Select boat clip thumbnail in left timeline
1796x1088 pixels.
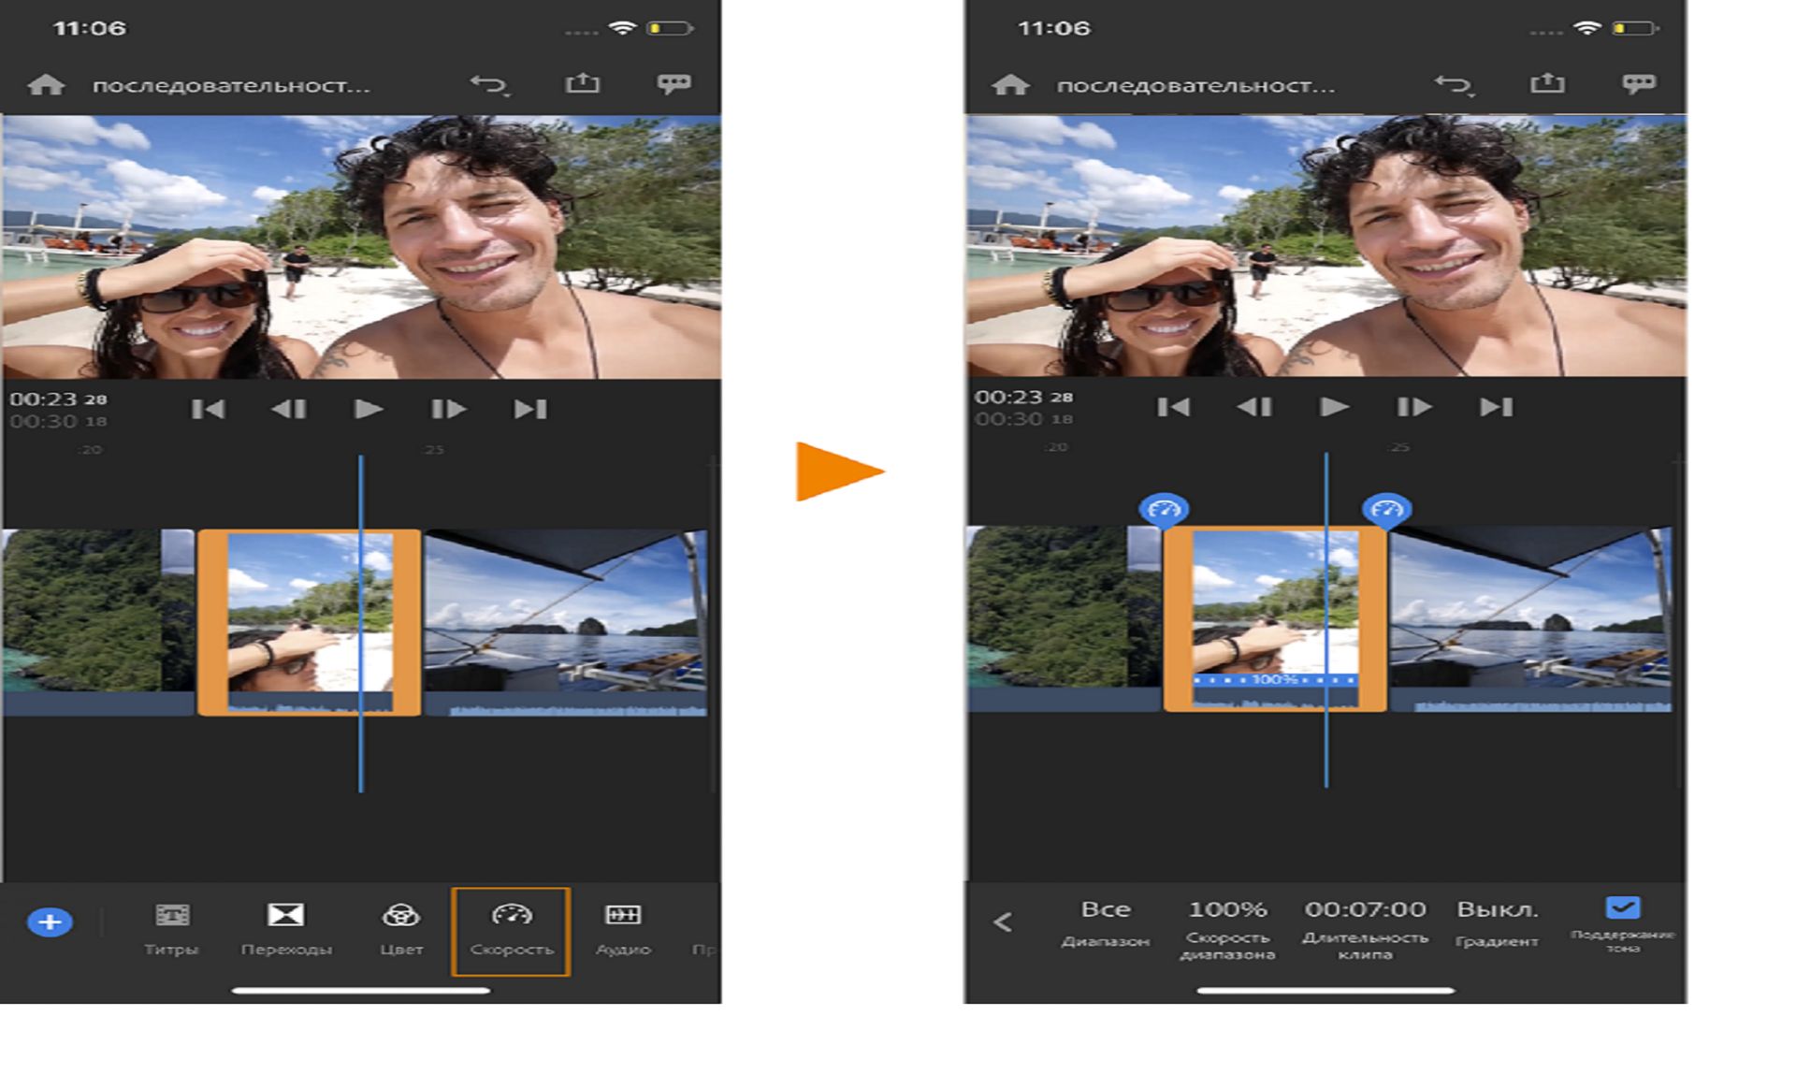point(565,613)
